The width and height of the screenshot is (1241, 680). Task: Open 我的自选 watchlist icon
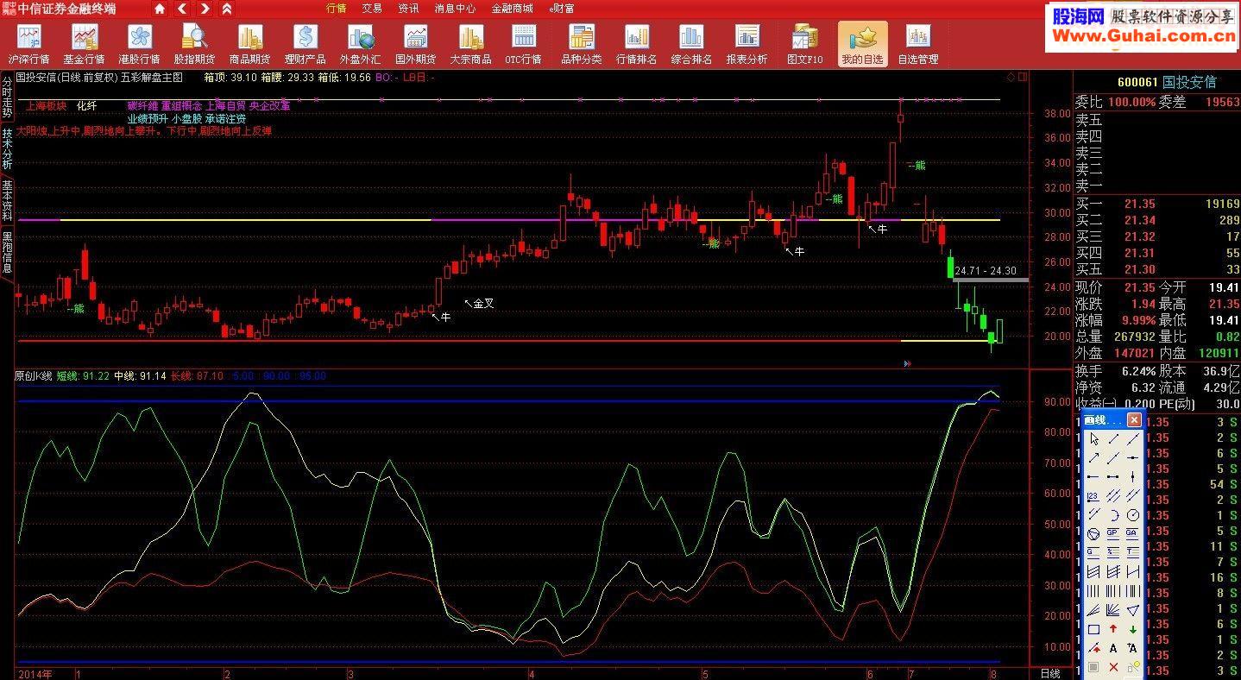coord(862,43)
